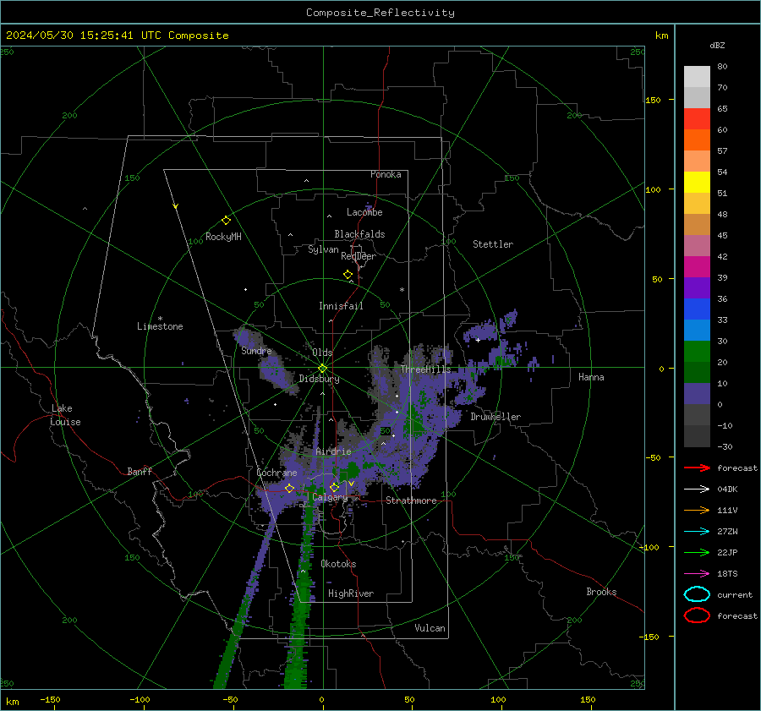Click the yellow diamond marker near RockyMH
761x711 pixels.
click(226, 221)
